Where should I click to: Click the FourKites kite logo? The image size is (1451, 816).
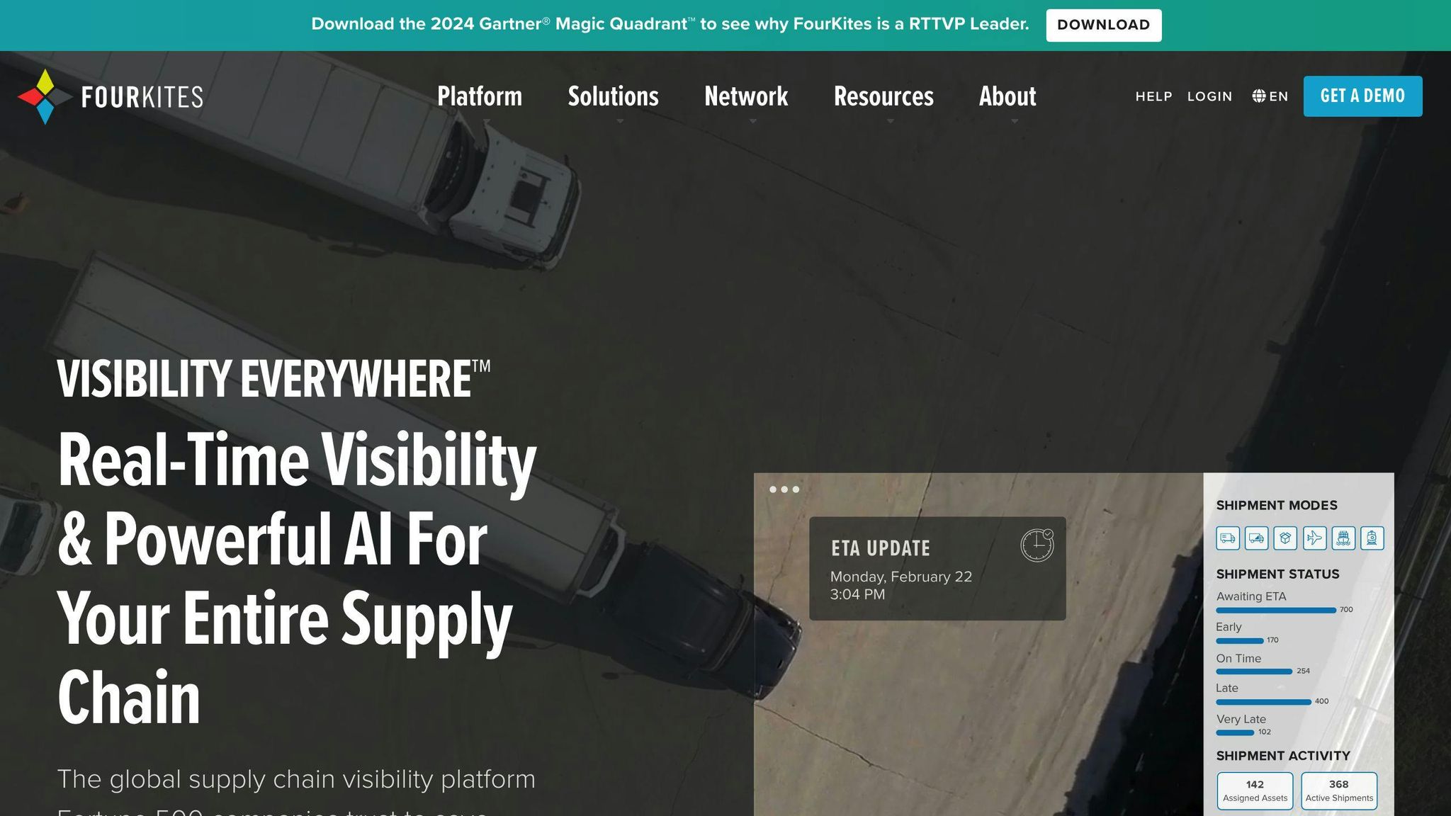pyautogui.click(x=45, y=96)
